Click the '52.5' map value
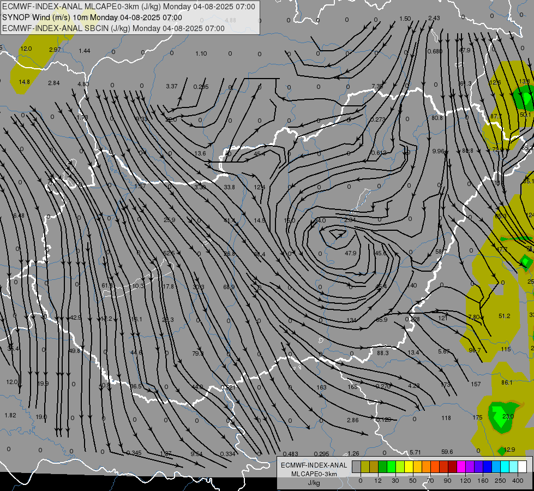This screenshot has width=534, height=491. point(169,253)
